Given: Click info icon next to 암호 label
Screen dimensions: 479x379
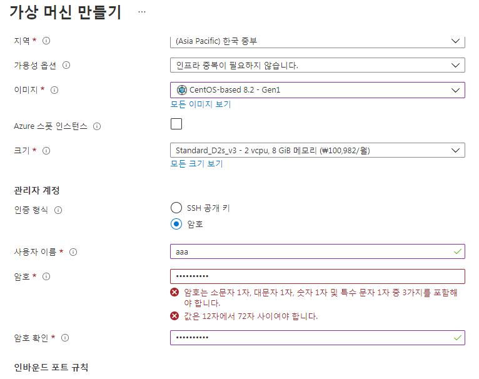Looking at the screenshot, I should [46, 276].
